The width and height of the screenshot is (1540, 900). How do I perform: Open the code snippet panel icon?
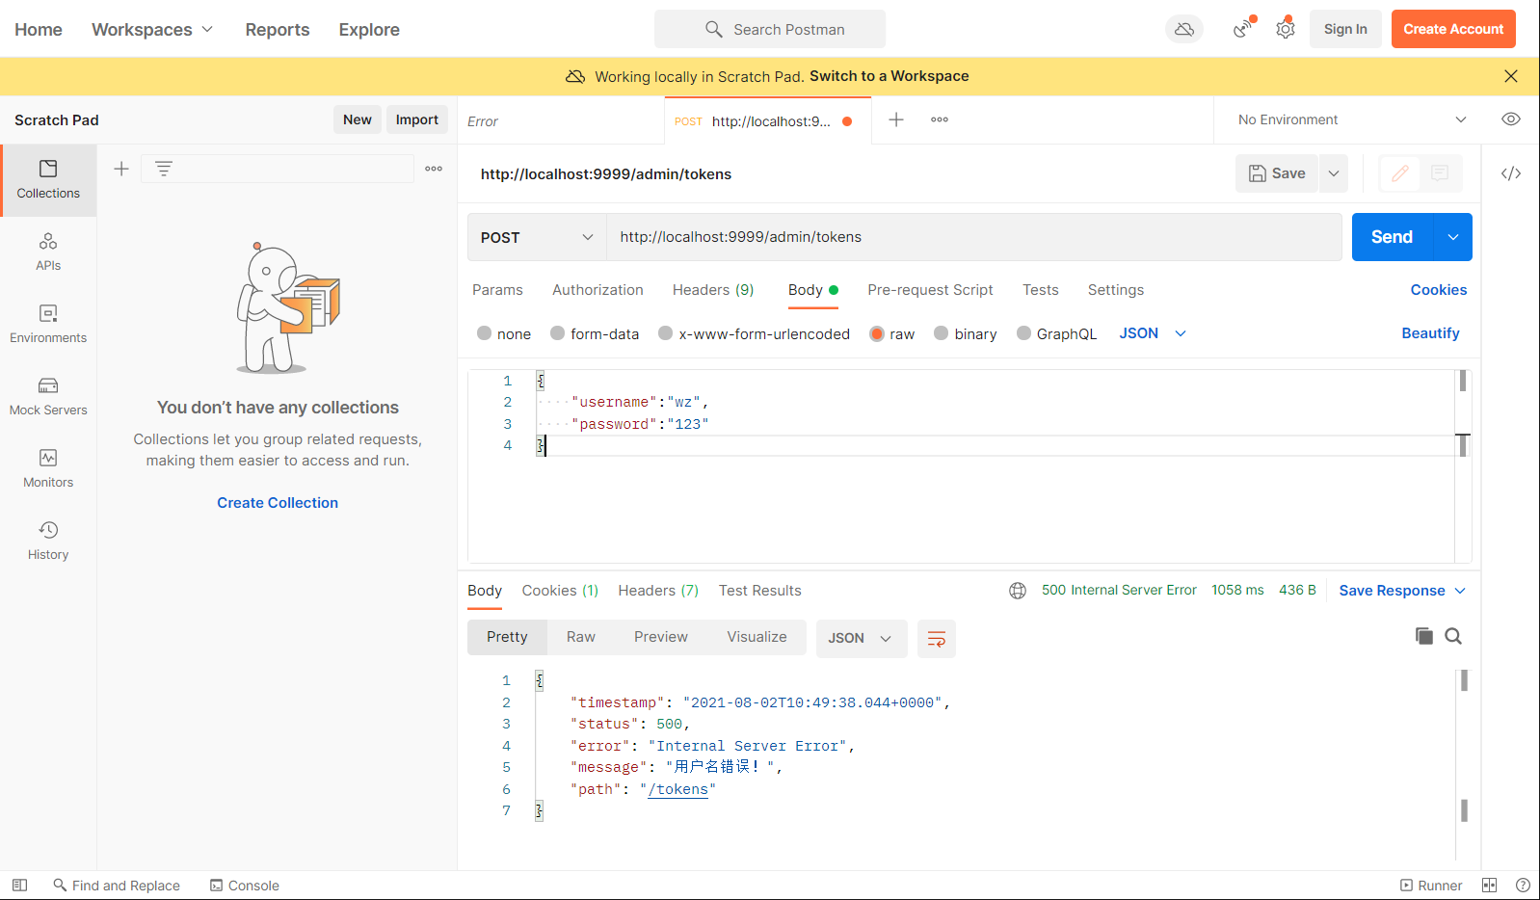[1511, 173]
